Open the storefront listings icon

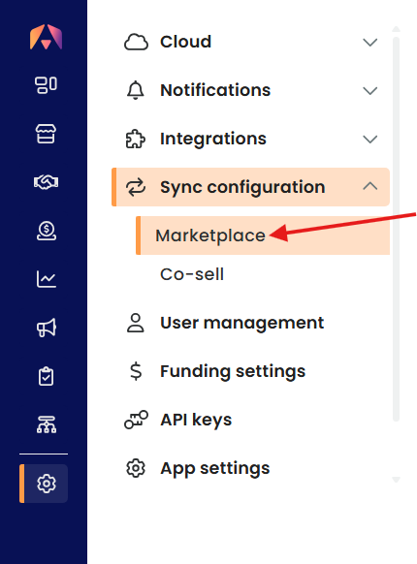(46, 134)
